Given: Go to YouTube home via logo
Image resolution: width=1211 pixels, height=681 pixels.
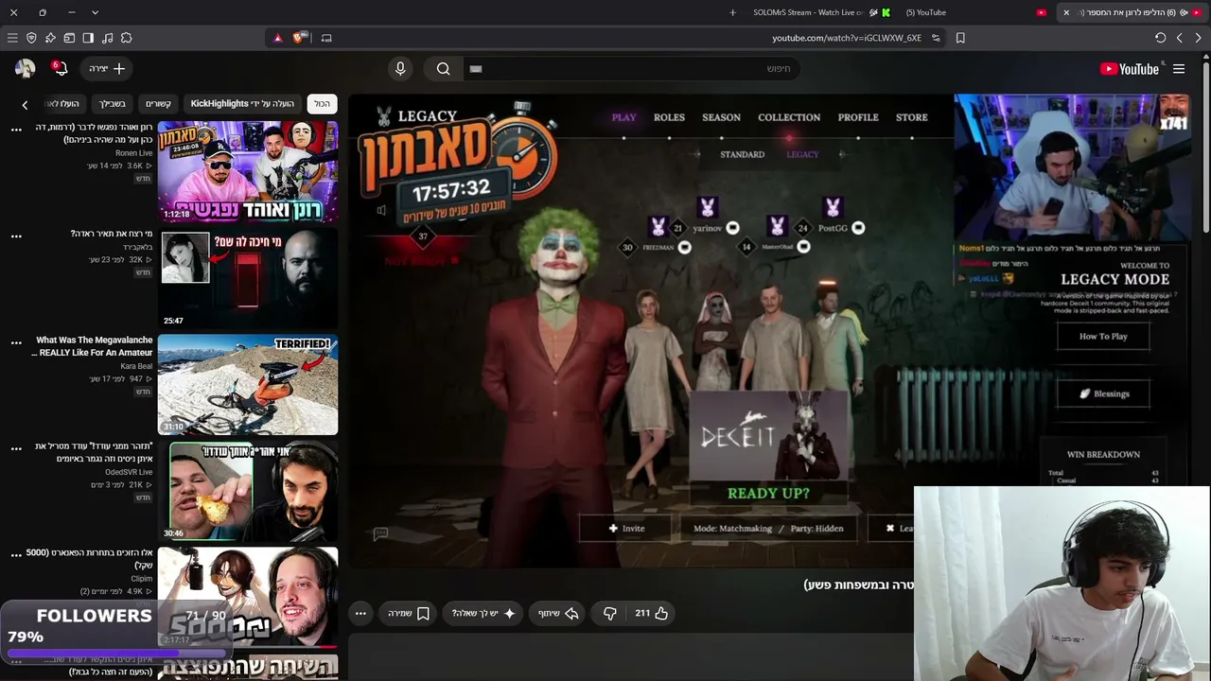Looking at the screenshot, I should [x=1130, y=69].
